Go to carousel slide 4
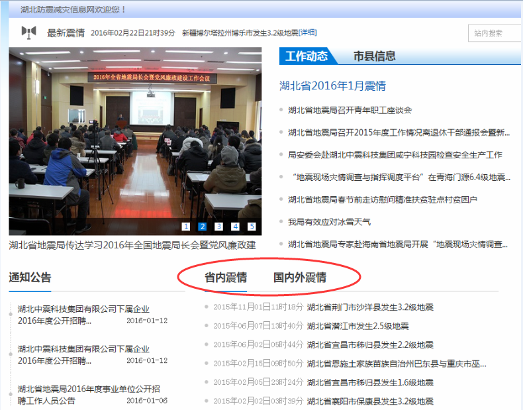The height and width of the screenshot is (410, 523). pyautogui.click(x=235, y=227)
